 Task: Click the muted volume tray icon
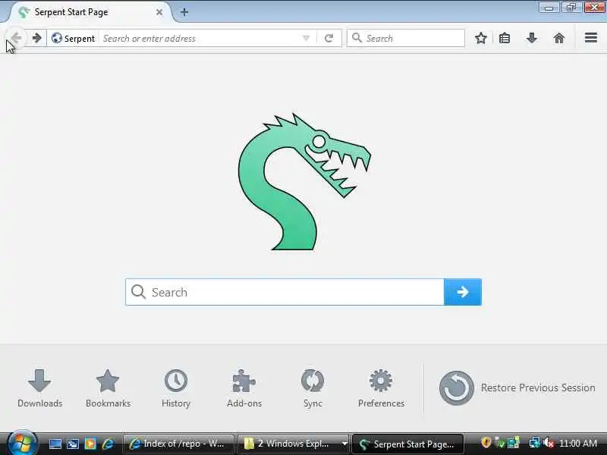click(548, 443)
